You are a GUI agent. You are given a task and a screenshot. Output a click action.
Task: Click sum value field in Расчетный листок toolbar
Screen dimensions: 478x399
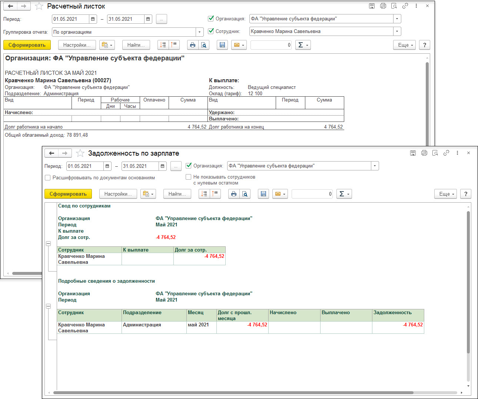[x=271, y=45]
